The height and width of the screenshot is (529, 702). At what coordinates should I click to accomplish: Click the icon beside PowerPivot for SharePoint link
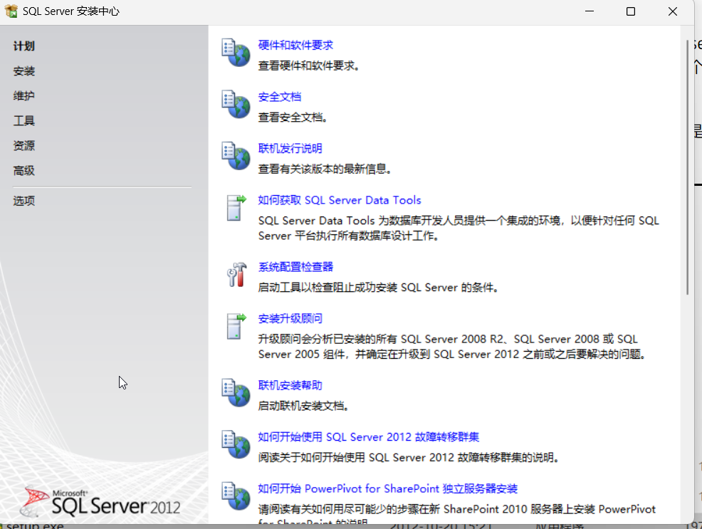(x=236, y=496)
